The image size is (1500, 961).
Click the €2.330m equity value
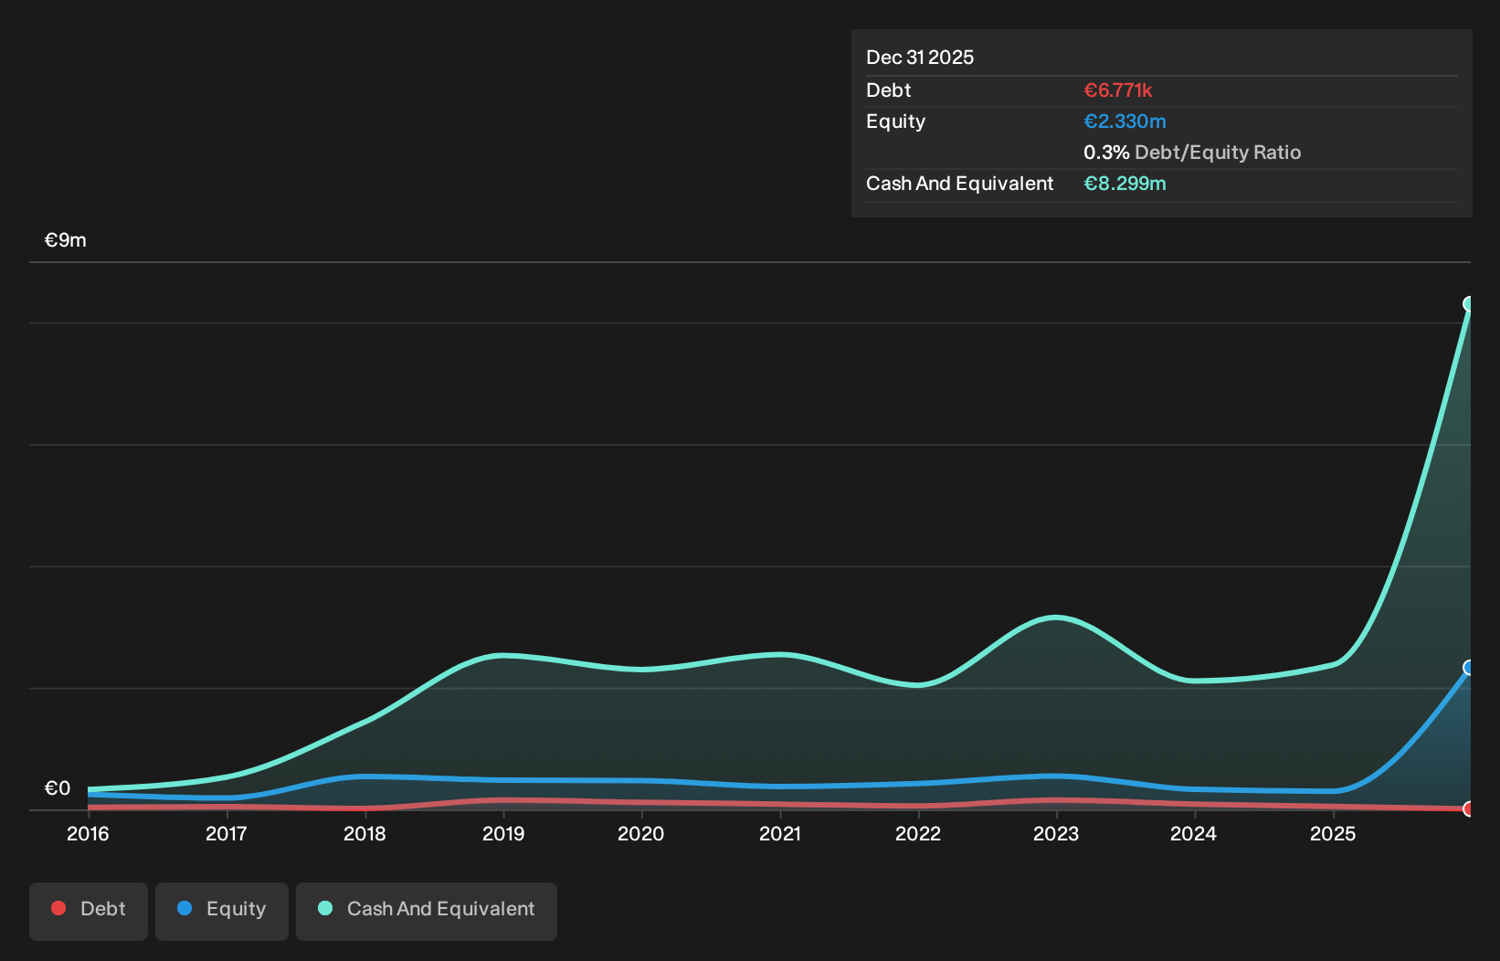pyautogui.click(x=1125, y=121)
